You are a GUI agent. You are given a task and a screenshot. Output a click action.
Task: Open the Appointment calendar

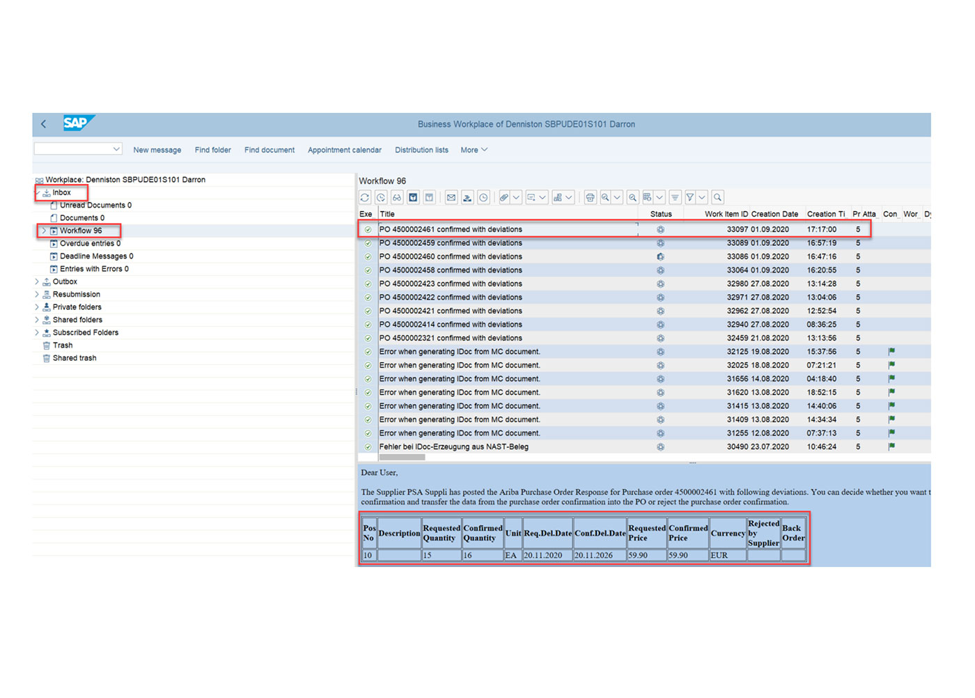[344, 150]
